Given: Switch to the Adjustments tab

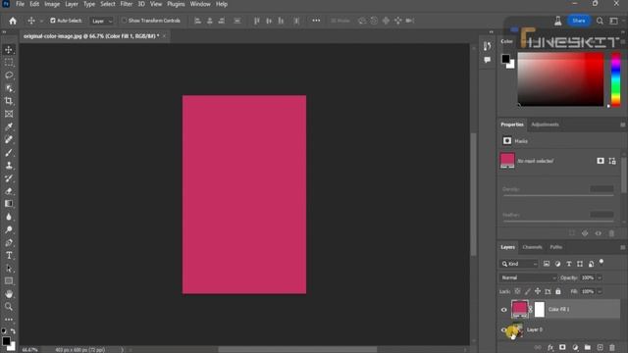Looking at the screenshot, I should coord(546,125).
